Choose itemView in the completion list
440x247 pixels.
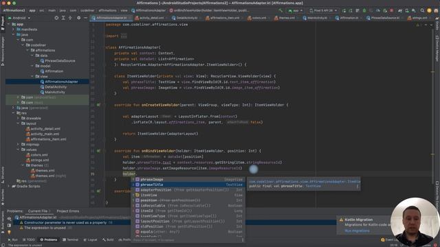point(188,195)
